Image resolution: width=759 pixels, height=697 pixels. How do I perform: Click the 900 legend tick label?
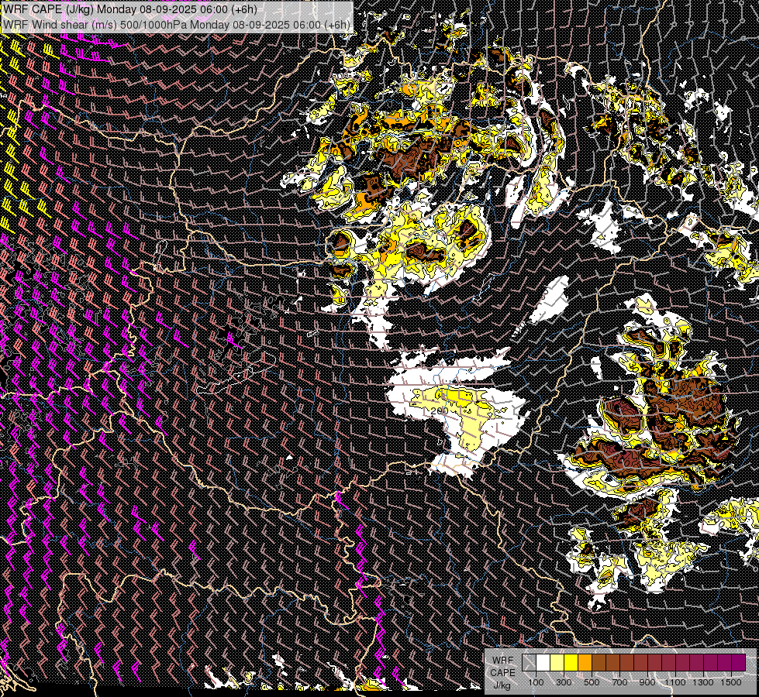[647, 682]
